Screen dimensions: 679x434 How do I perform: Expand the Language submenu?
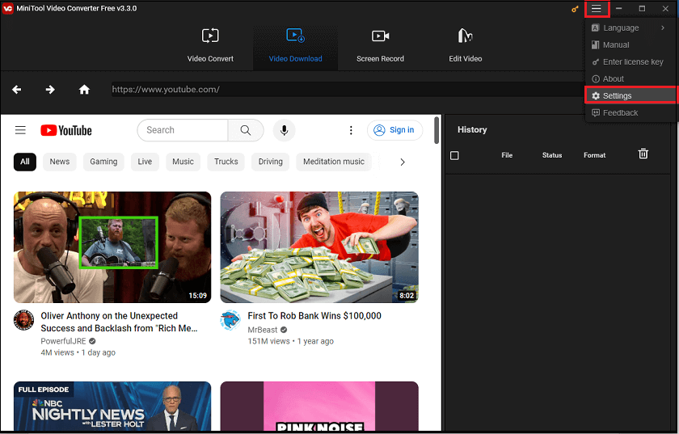pyautogui.click(x=630, y=27)
